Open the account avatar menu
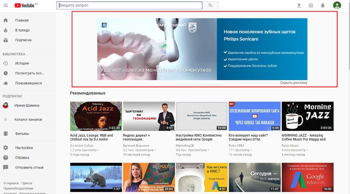This screenshot has height=194, width=350. coord(337,5)
